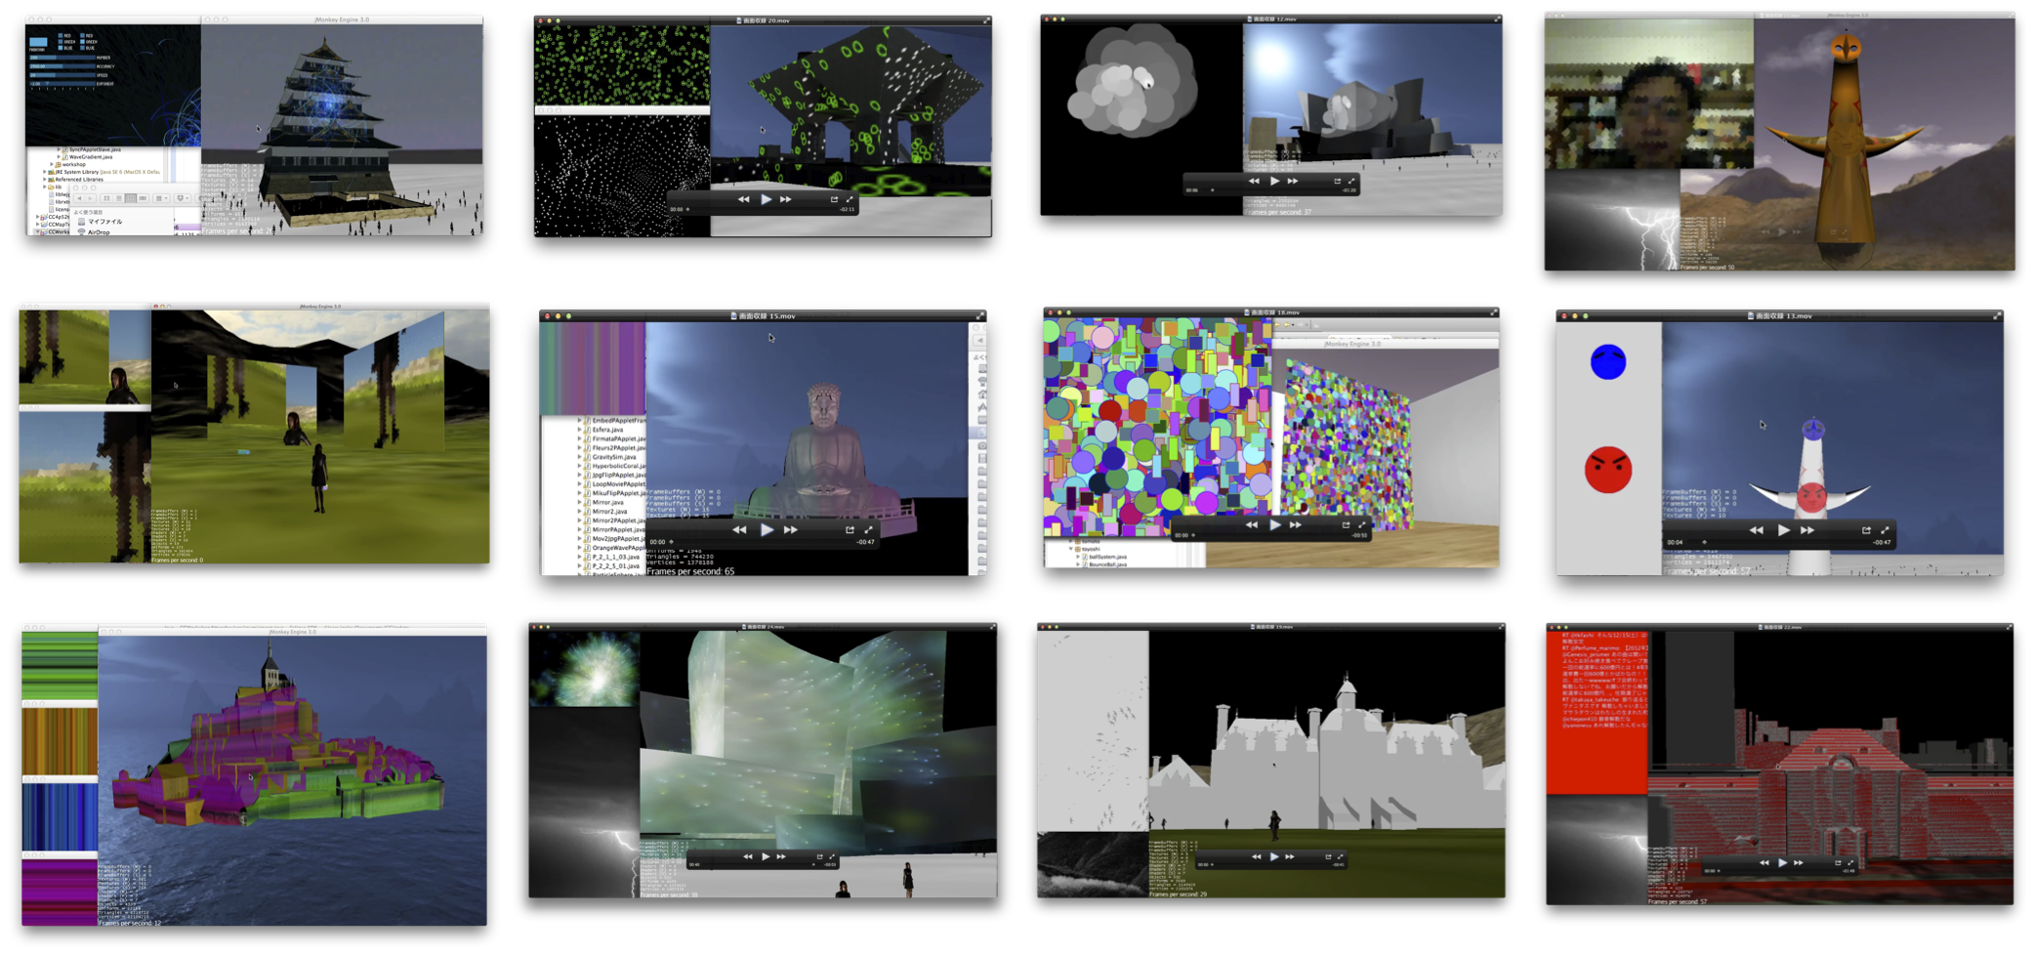This screenshot has width=2034, height=956.
Task: Switch Finder to column view
Action: coord(131,198)
